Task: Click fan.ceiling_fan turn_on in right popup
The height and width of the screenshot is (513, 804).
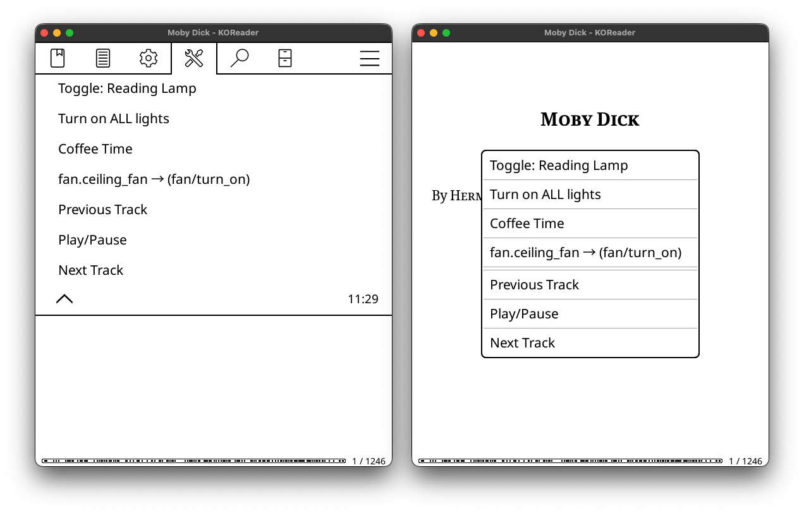Action: [x=590, y=253]
